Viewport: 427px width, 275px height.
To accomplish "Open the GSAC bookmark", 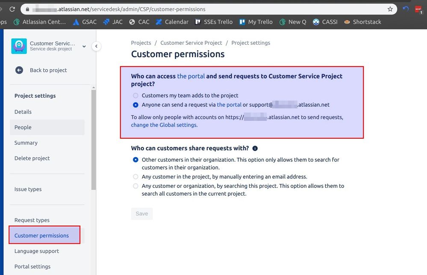I will coord(85,22).
